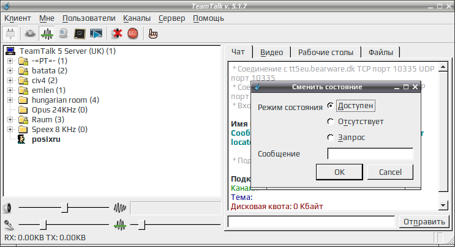Click the Дисковая квота: 0 Кбайт text

click(277, 207)
